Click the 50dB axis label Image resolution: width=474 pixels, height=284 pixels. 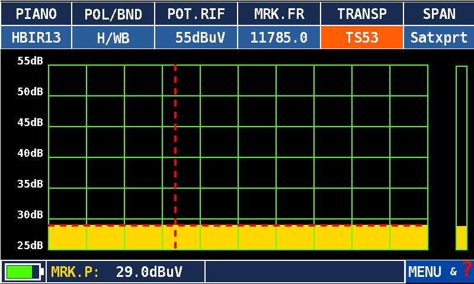tap(30, 92)
